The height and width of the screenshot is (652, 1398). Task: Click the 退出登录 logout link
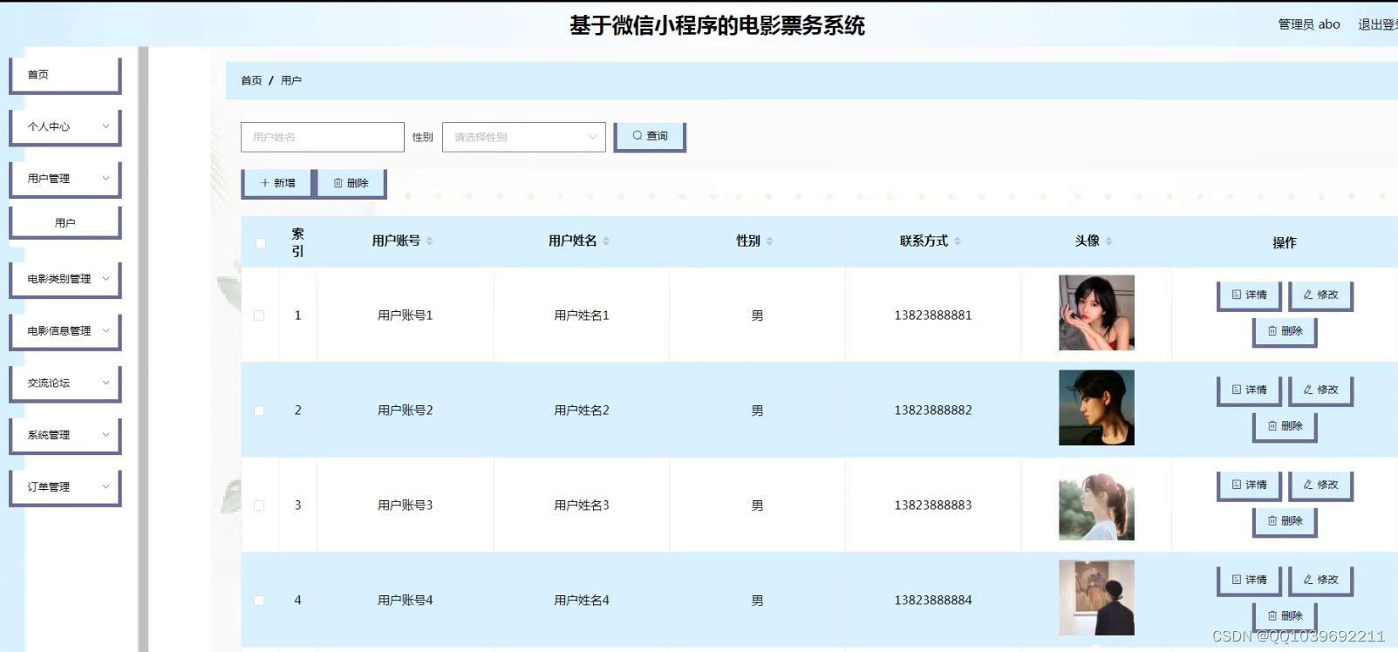pyautogui.click(x=1378, y=24)
